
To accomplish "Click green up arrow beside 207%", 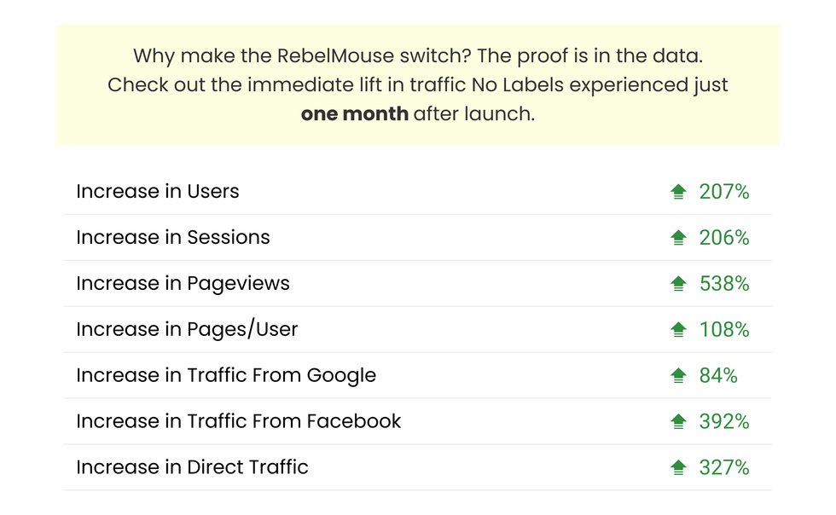I will (x=678, y=192).
